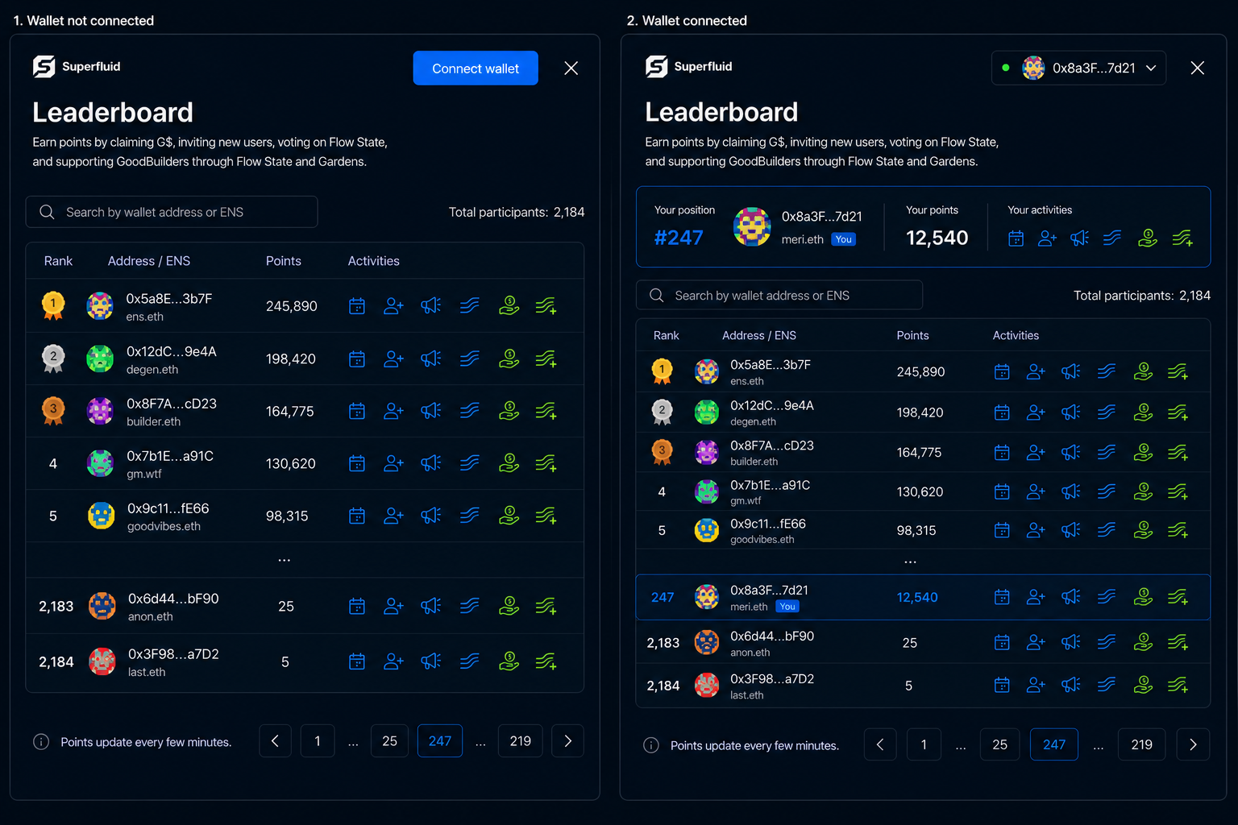Click megaphone icon in ens.eth row, left panel
The height and width of the screenshot is (825, 1238).
[x=431, y=305]
